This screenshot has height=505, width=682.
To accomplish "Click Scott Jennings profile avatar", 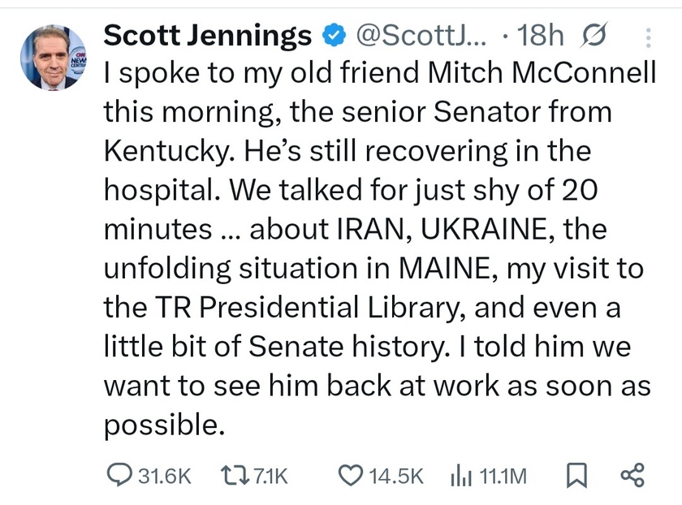I will coord(54,58).
